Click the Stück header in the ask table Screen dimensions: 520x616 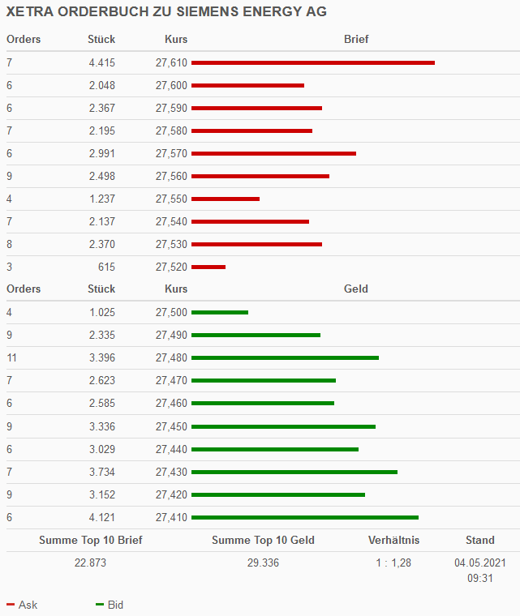coord(101,39)
